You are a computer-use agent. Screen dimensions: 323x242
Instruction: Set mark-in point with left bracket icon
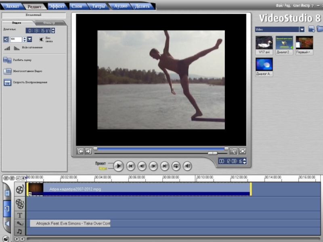[80, 151]
